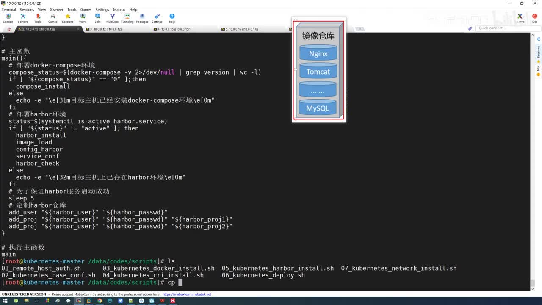Click the scrollbar down arrow in the terminal
Screen dimensions: 542x305
point(533,288)
